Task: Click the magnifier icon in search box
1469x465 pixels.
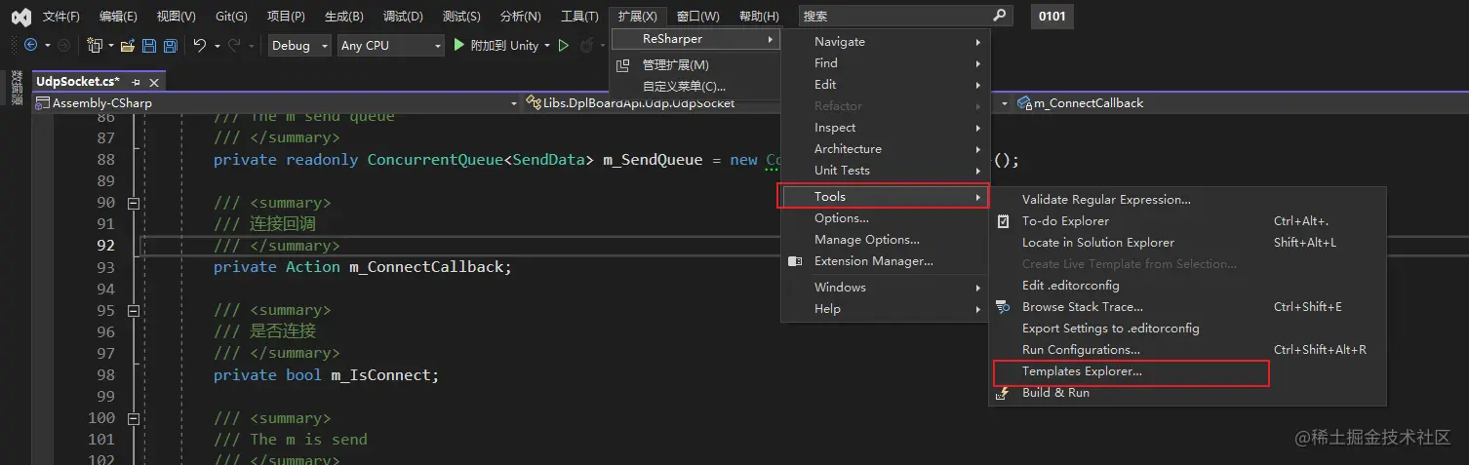Action: [x=999, y=16]
